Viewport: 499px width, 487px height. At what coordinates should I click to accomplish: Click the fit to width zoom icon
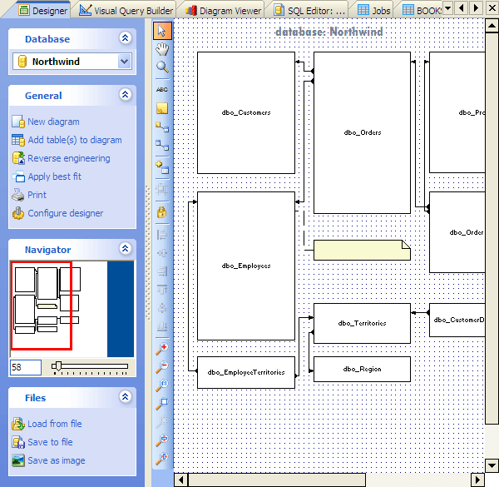click(x=162, y=458)
